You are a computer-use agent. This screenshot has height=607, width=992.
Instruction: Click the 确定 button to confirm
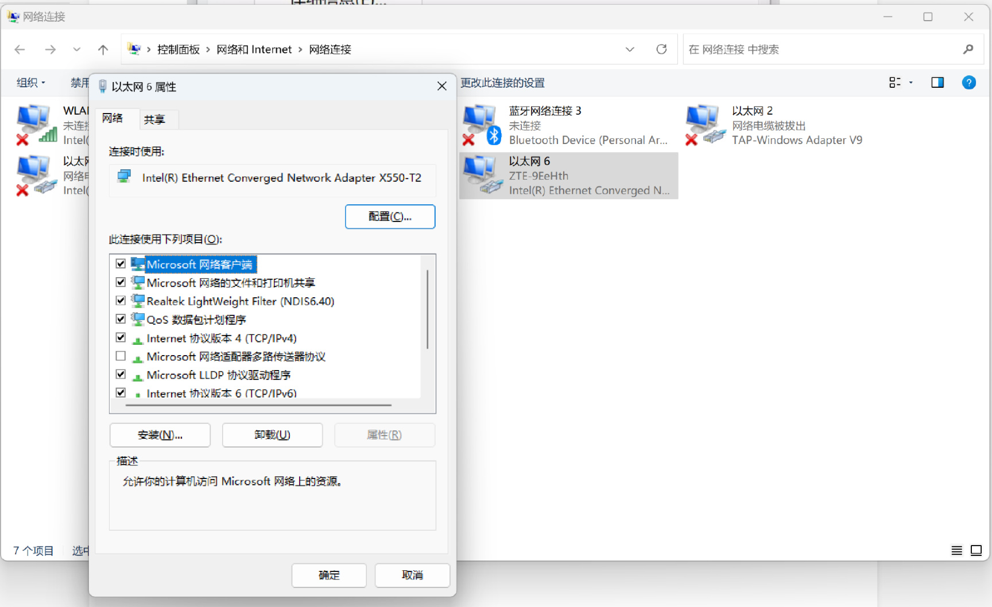click(329, 575)
